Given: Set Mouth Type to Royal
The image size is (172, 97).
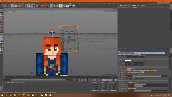Looking at the screenshot, I should [134, 82].
